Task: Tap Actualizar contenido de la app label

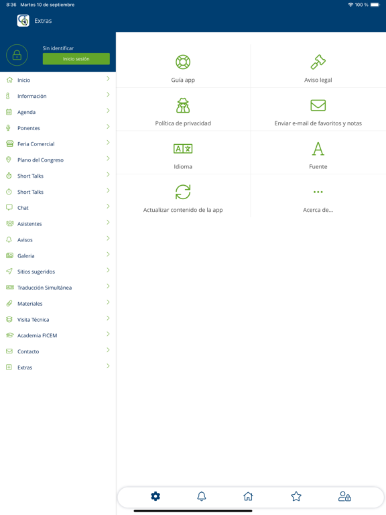Action: click(x=183, y=210)
